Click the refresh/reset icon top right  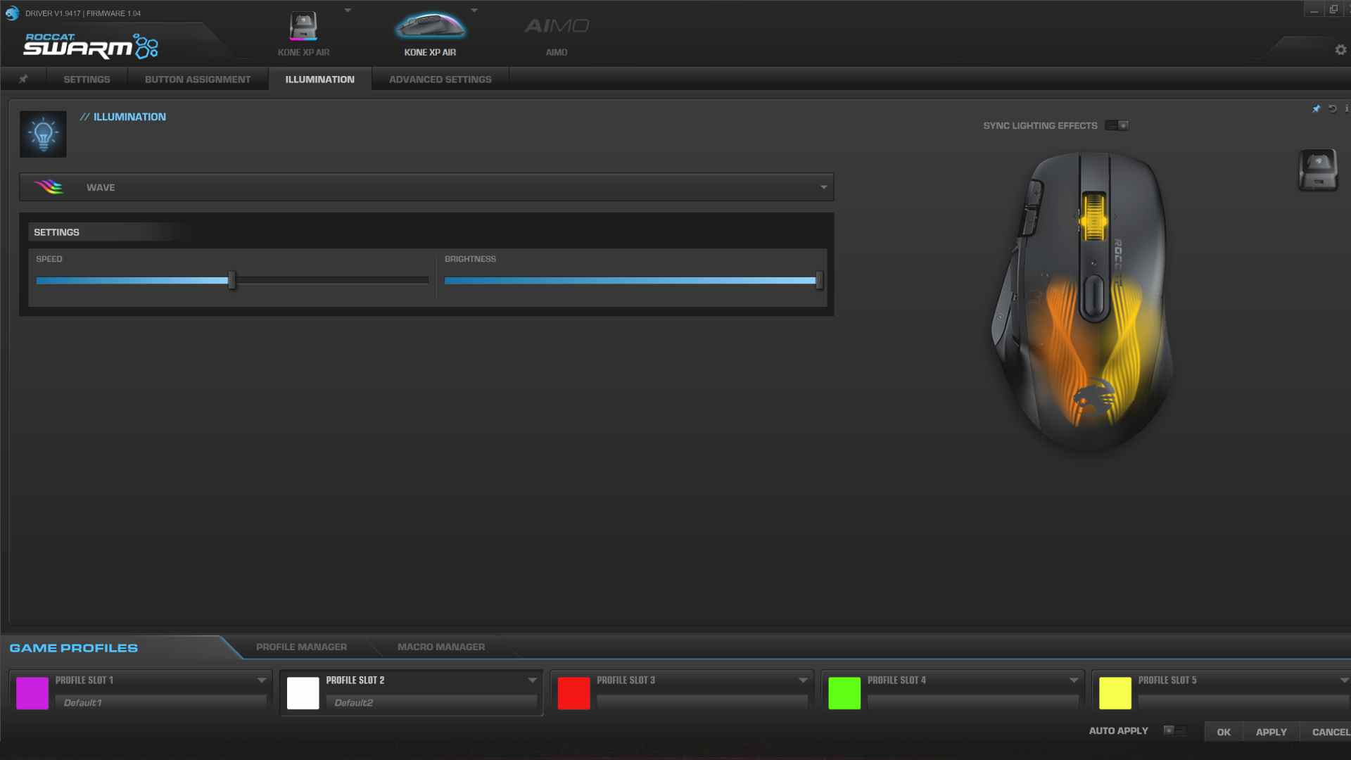[x=1333, y=108]
